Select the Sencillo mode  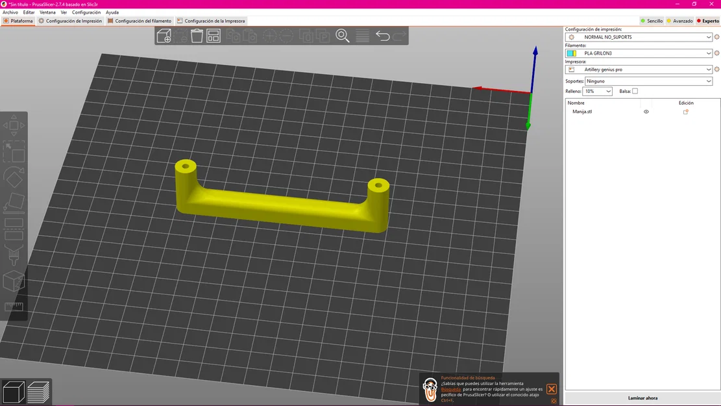click(652, 21)
